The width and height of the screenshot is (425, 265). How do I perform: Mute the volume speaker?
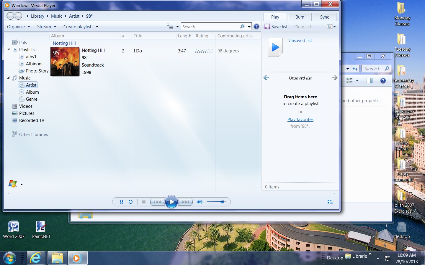[200, 202]
